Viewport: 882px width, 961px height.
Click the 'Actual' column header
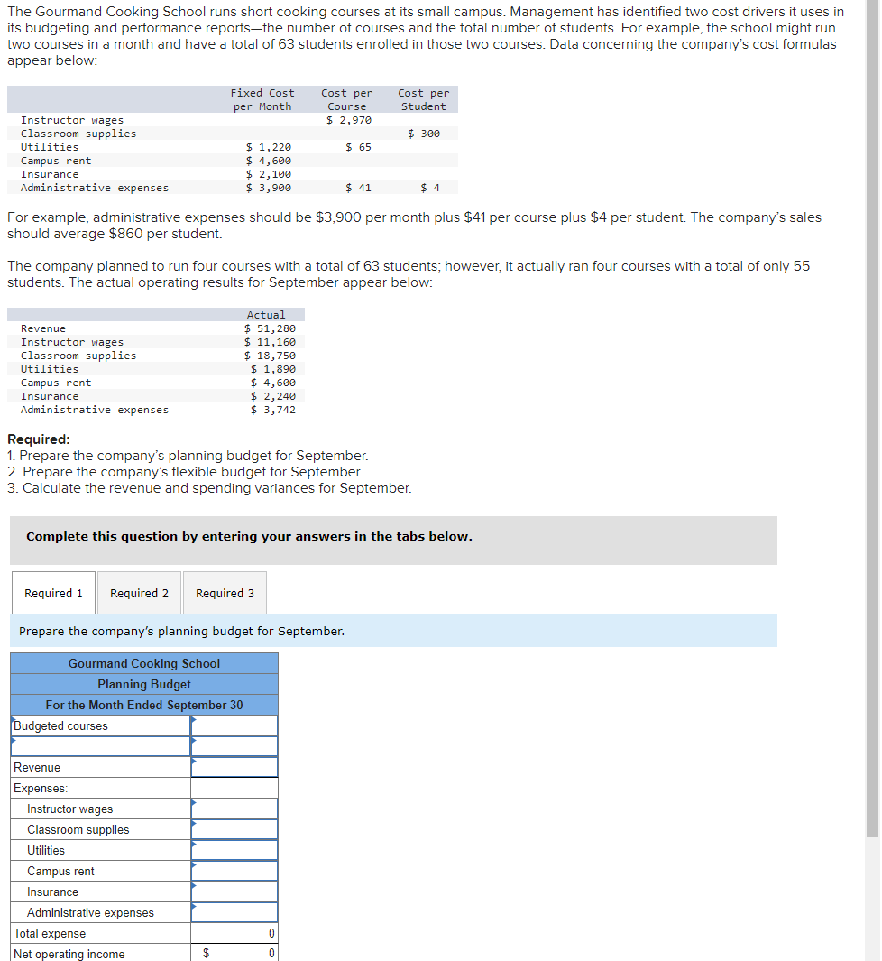[266, 314]
